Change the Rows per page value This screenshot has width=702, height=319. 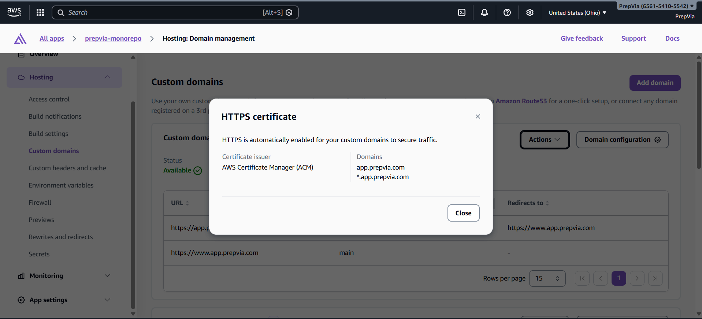547,278
